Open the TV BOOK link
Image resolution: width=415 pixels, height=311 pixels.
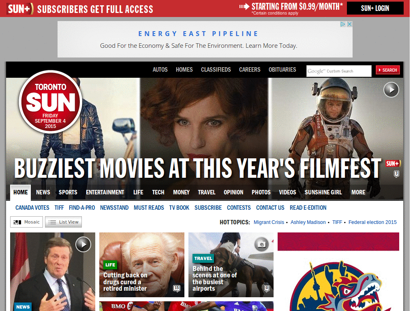[179, 208]
